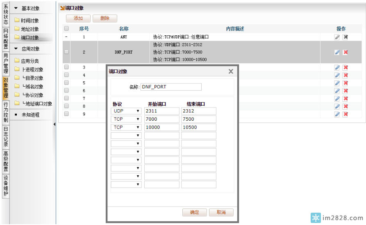Click the 添加 button
The width and height of the screenshot is (366, 225).
coord(78,18)
